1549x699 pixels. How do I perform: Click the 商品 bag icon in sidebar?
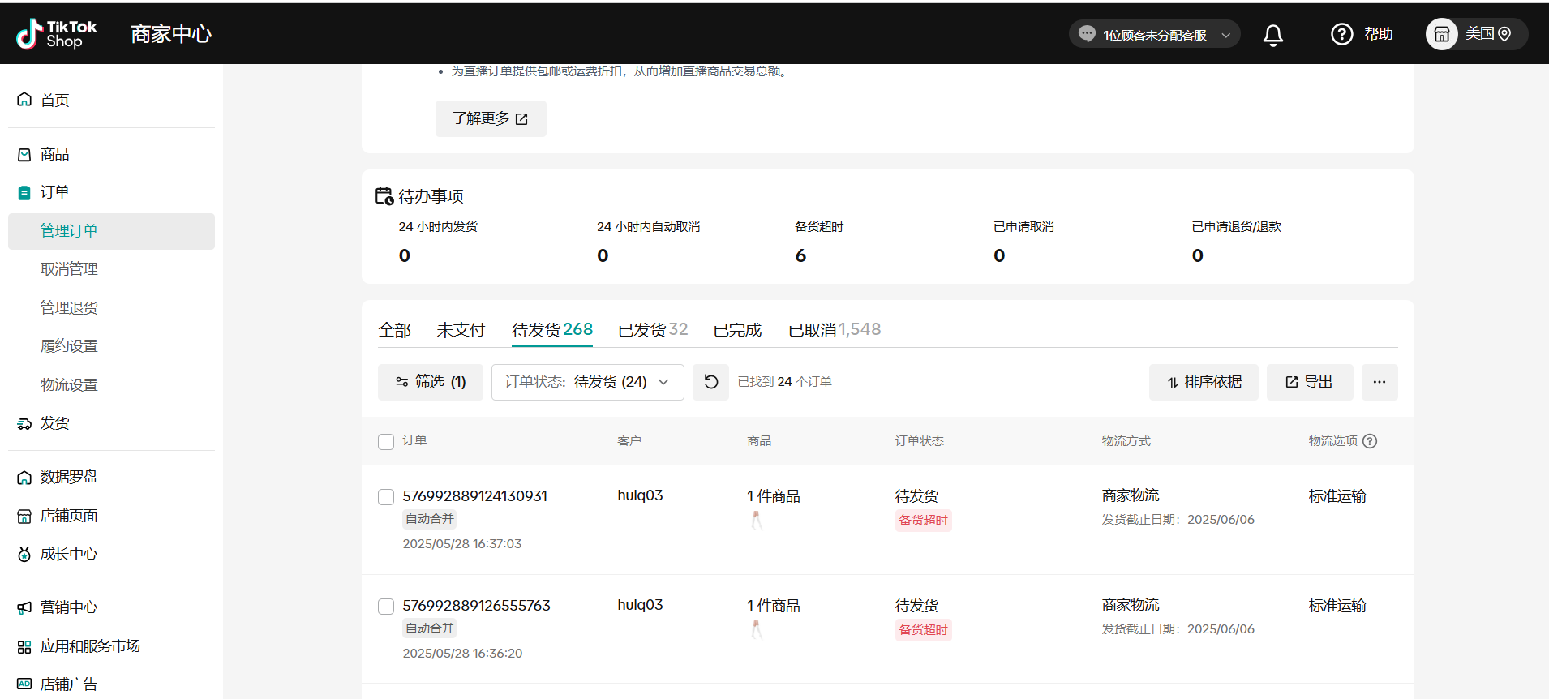[x=24, y=154]
